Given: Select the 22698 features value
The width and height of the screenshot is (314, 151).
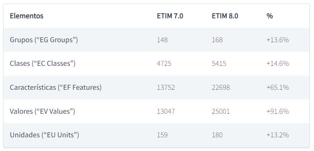Looking at the screenshot, I should [221, 87].
